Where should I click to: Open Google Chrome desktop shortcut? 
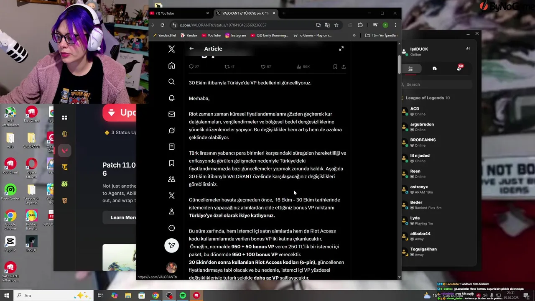[x=10, y=220]
